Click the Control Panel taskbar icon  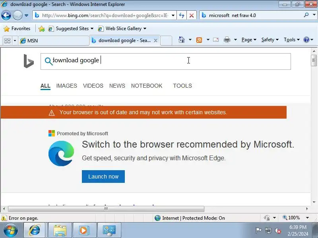(109, 230)
